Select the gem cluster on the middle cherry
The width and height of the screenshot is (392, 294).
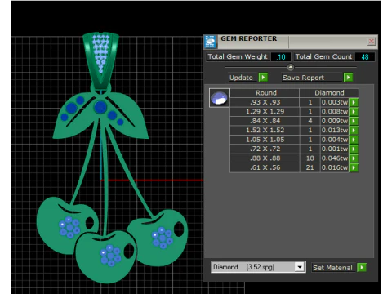coord(110,256)
